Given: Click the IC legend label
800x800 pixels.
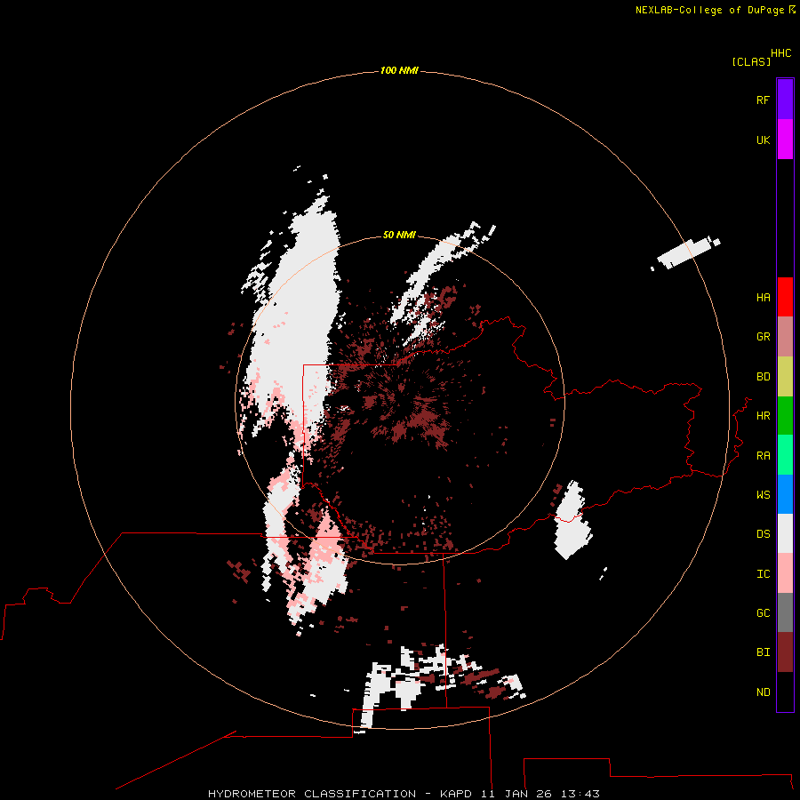Looking at the screenshot, I should tap(764, 573).
